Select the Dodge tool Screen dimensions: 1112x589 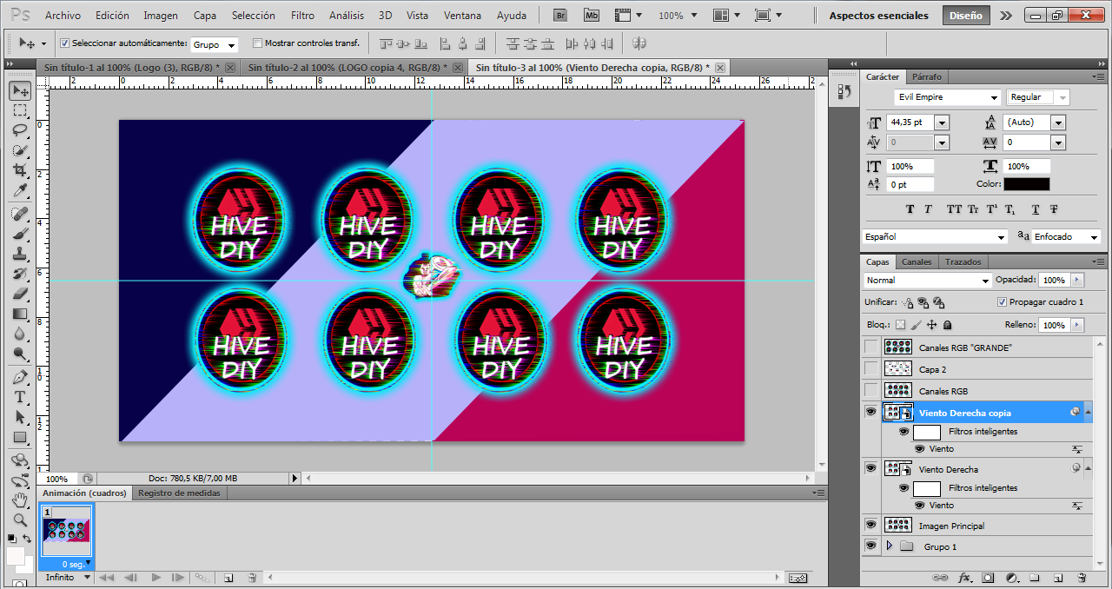[x=20, y=354]
